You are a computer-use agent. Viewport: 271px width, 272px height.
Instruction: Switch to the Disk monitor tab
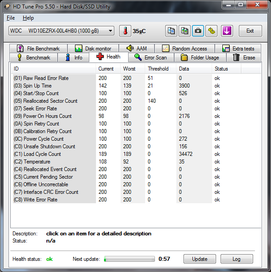click(x=93, y=48)
